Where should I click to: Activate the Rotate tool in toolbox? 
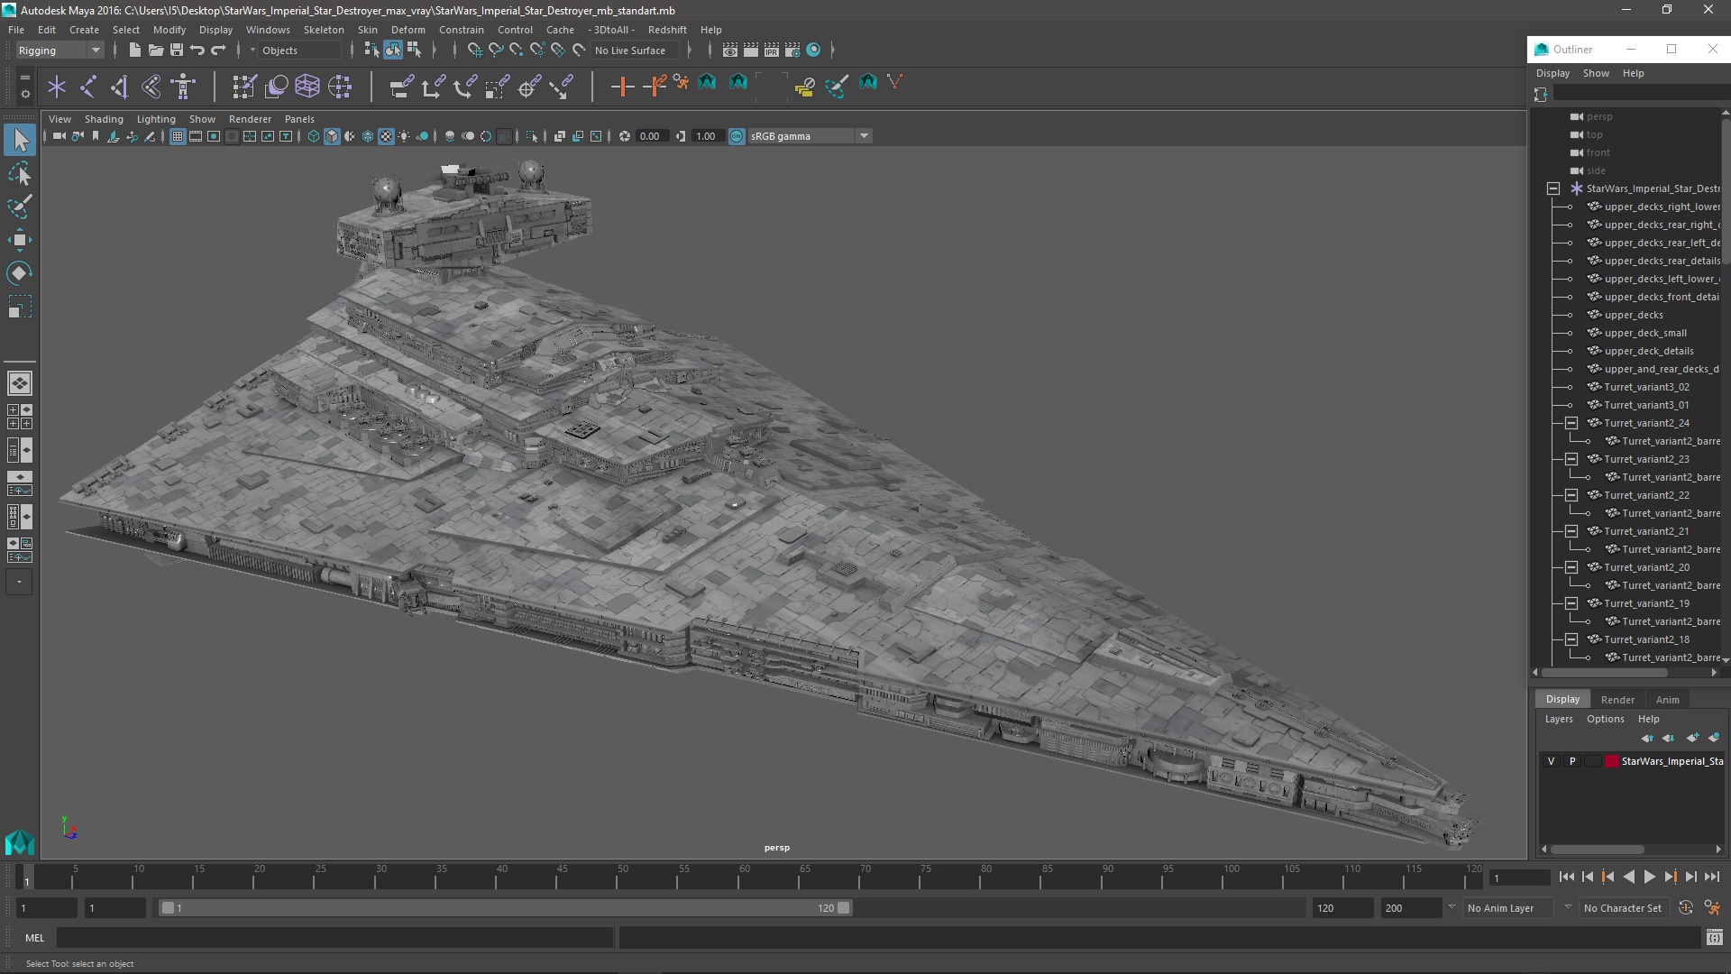[x=20, y=273]
